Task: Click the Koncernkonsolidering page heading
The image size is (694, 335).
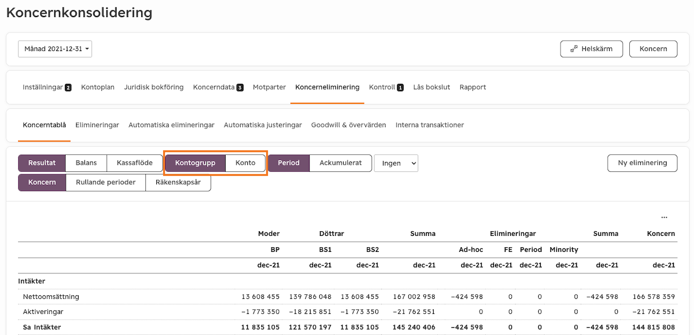Action: pyautogui.click(x=79, y=13)
